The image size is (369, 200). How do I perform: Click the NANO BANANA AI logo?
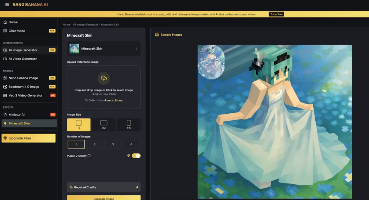30,5
